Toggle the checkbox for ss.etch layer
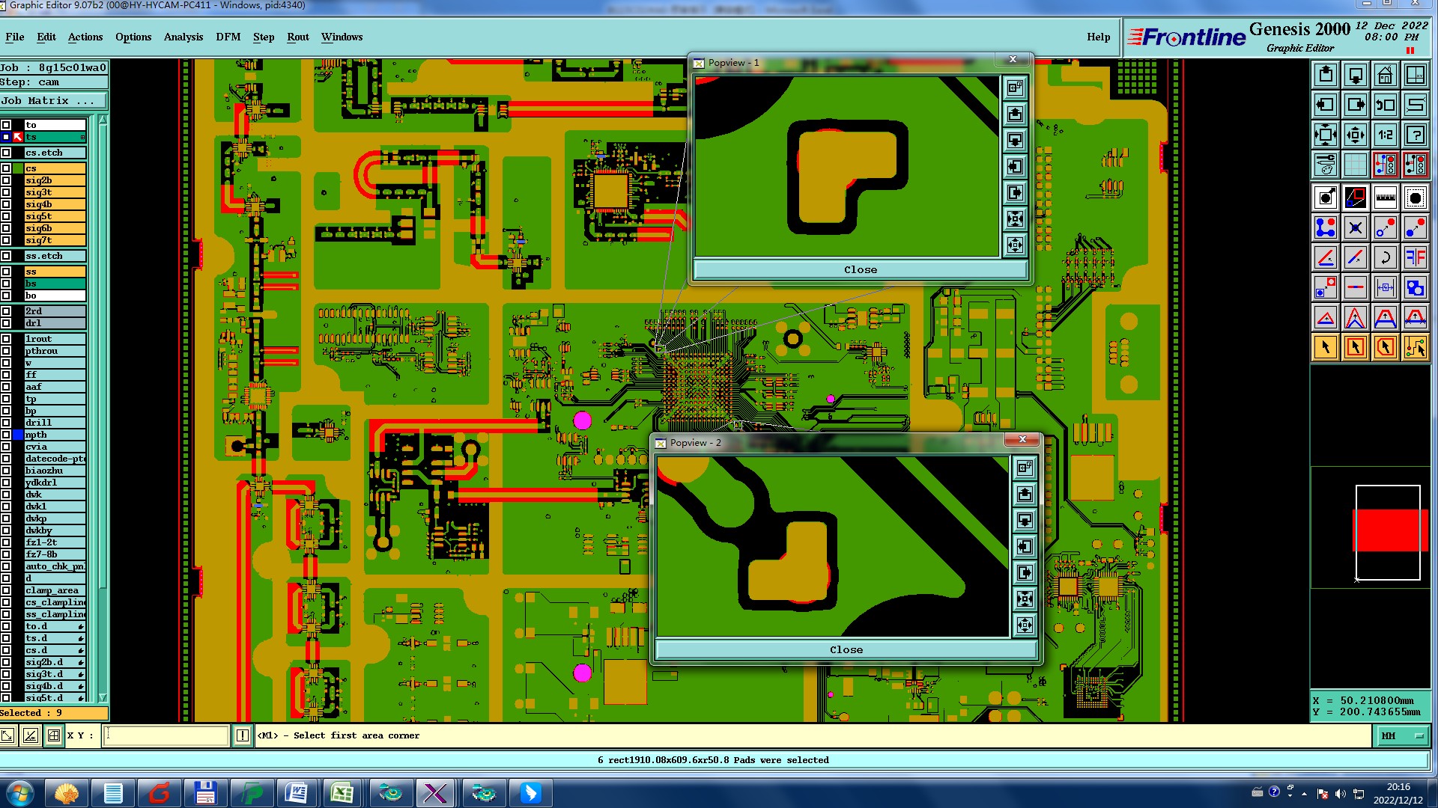Image resolution: width=1438 pixels, height=808 pixels. click(6, 256)
